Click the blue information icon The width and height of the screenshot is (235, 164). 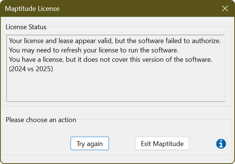(221, 143)
